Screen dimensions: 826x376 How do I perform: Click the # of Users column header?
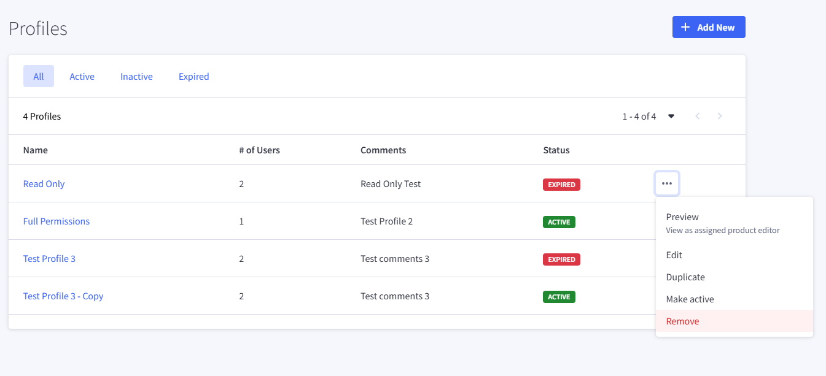259,150
